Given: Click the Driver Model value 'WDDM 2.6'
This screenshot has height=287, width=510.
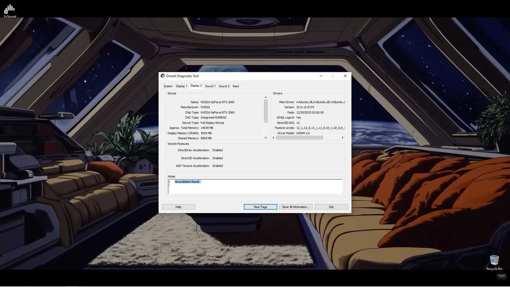Looking at the screenshot, I should pos(303,133).
